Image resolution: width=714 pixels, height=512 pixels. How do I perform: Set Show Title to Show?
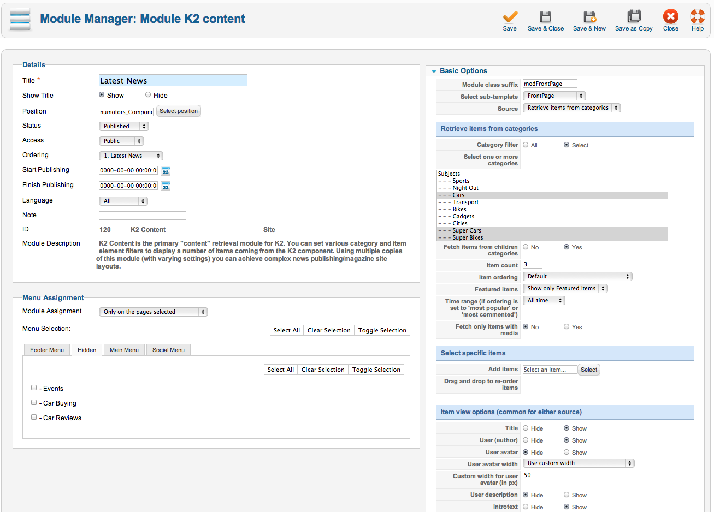(102, 94)
